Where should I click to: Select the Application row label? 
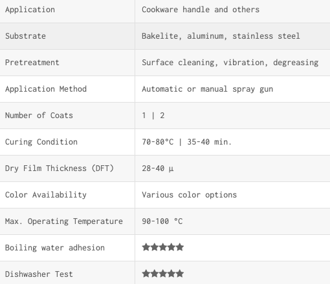tap(30, 10)
